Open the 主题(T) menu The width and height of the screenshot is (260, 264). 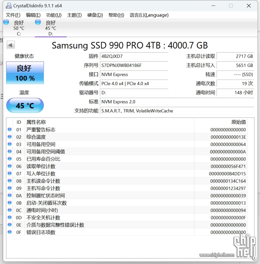click(74, 15)
